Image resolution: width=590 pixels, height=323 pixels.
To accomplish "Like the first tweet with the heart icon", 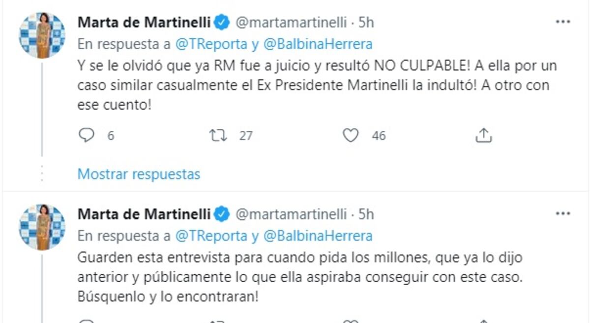I will click(351, 135).
